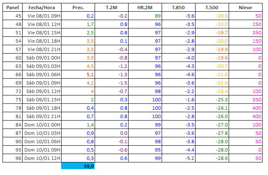The height and width of the screenshot is (175, 268).
Task: Click the date cell Dom 10/01 09H
Action: [42, 150]
